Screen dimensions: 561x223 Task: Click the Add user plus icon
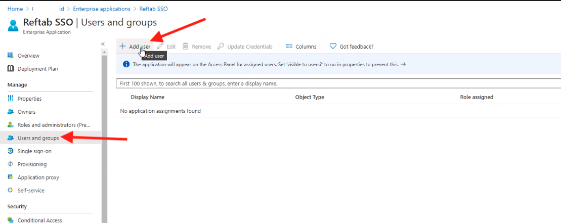pyautogui.click(x=122, y=47)
